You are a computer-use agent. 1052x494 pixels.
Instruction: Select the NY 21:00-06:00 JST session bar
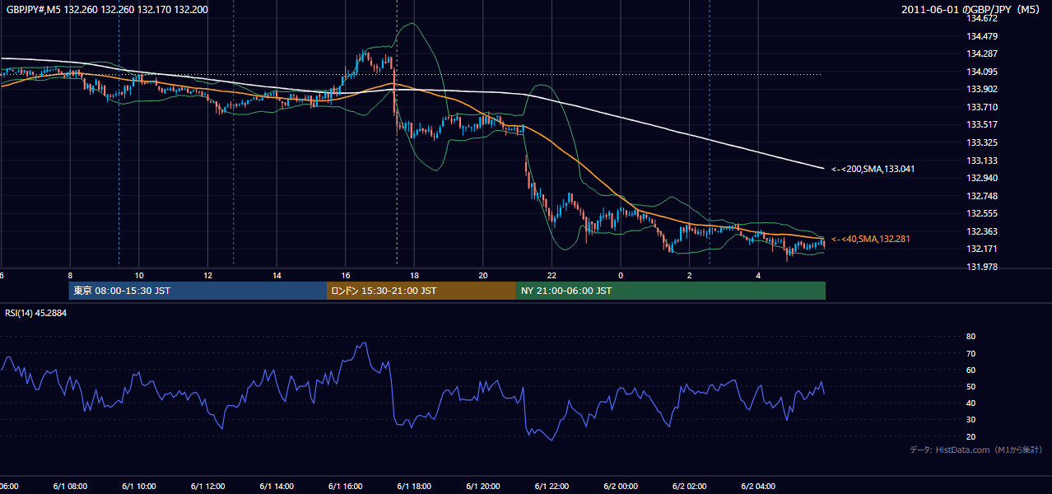point(671,291)
